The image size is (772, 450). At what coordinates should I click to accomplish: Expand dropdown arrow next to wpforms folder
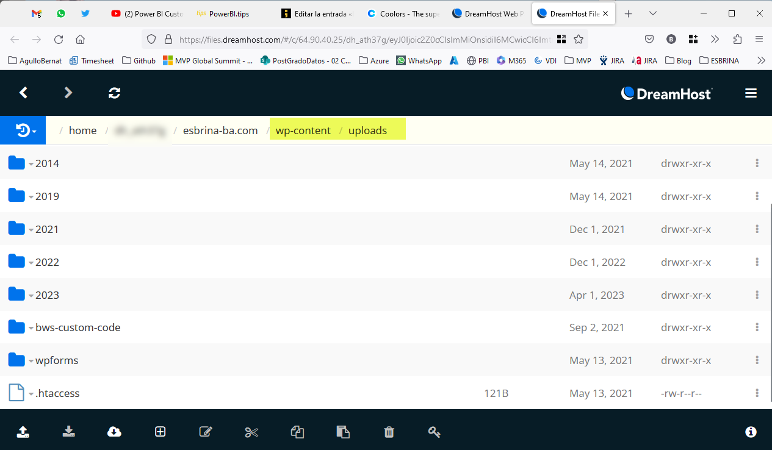pos(31,361)
